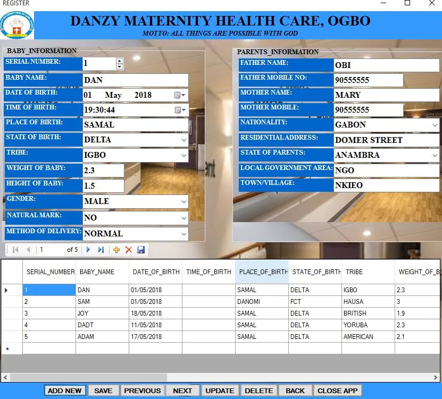442x399 pixels.
Task: Minimize the REGISTER window
Action: [383, 3]
